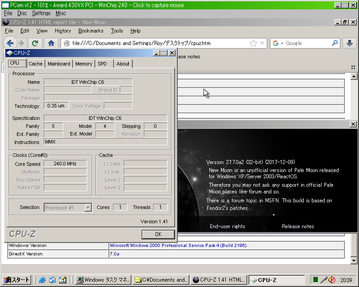Click OK button in CPU-Z
Image resolution: width=359 pixels, height=287 pixels.
[x=158, y=234]
